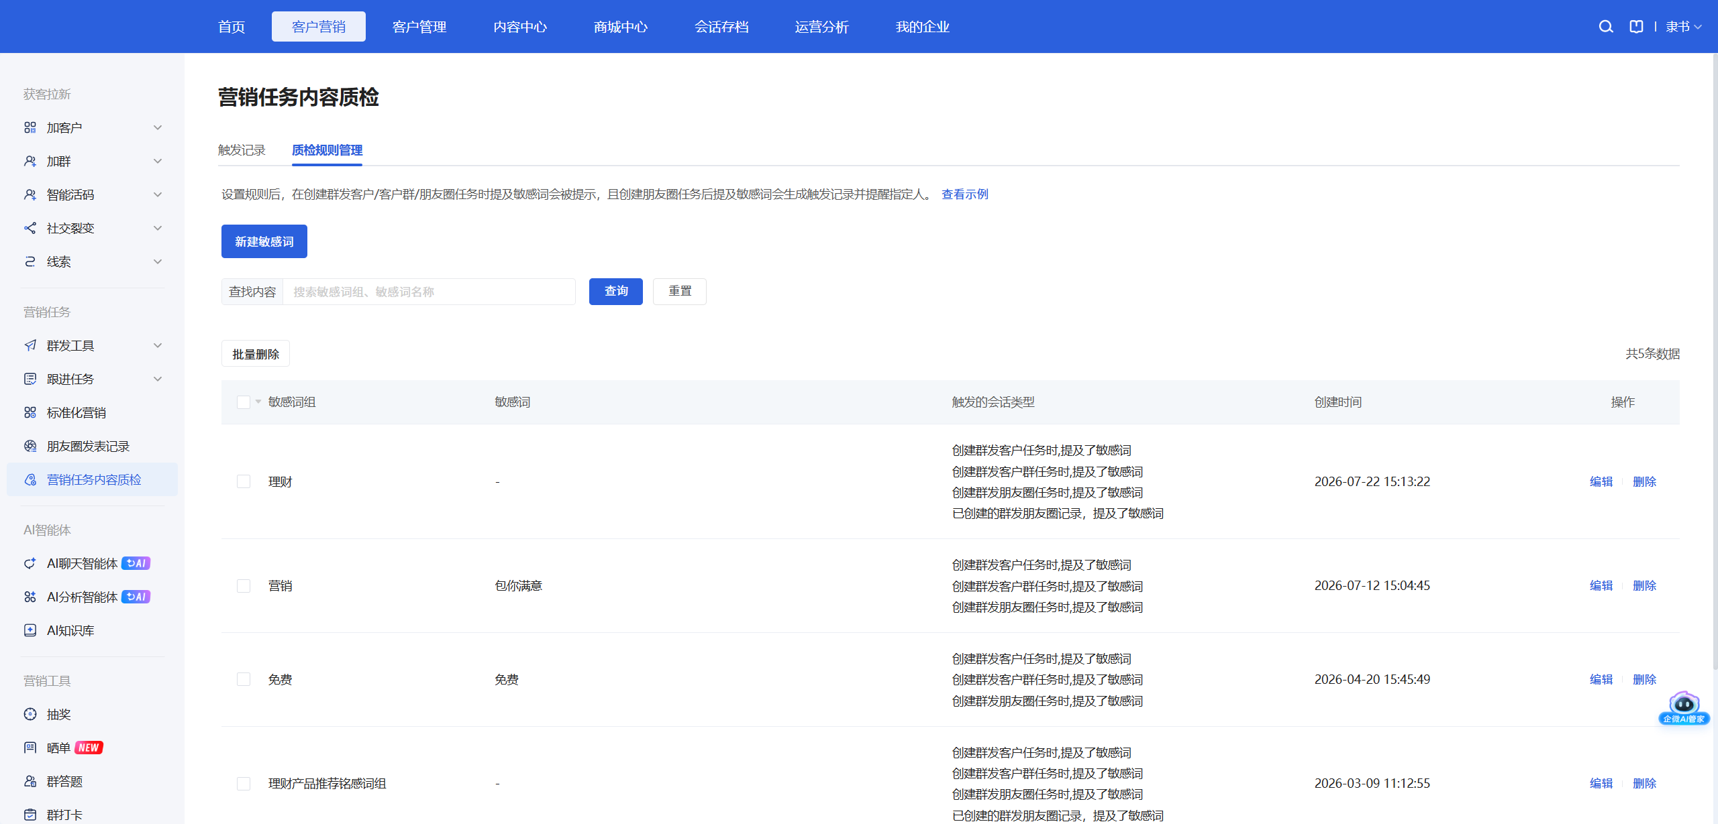Focus the 搜索敏感词组 search input field
The image size is (1718, 824).
429,292
